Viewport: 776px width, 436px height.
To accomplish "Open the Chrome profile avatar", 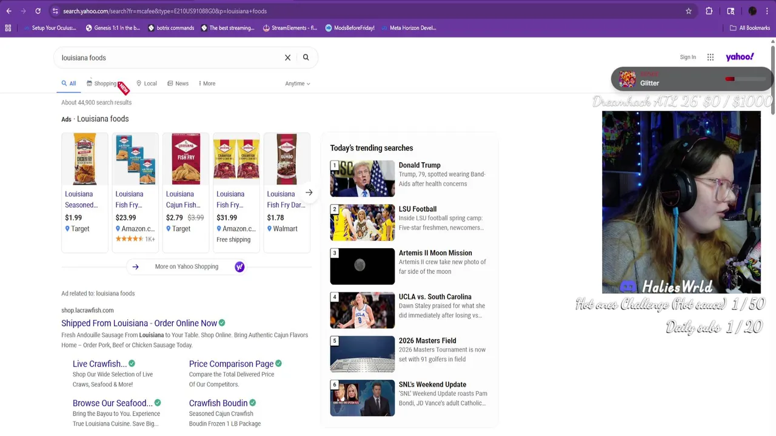I will (x=752, y=11).
